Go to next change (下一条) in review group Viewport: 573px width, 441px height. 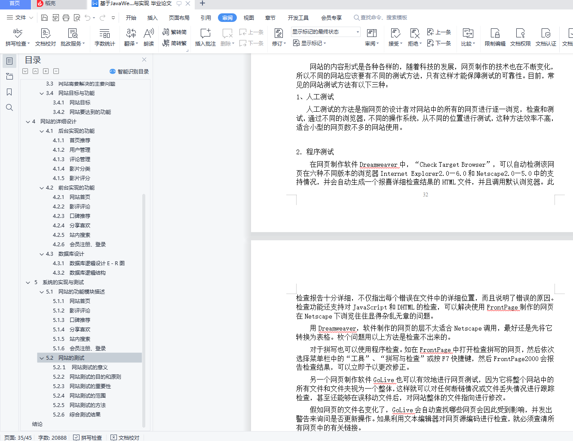(x=439, y=43)
